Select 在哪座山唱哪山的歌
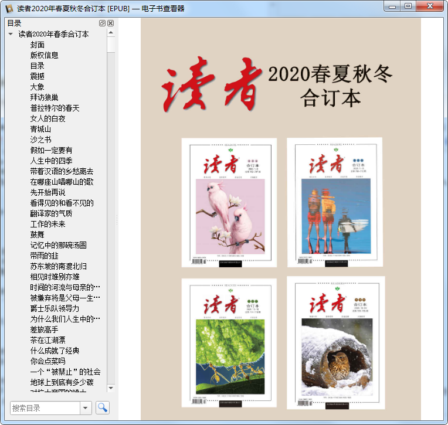448x425 pixels. (62, 182)
